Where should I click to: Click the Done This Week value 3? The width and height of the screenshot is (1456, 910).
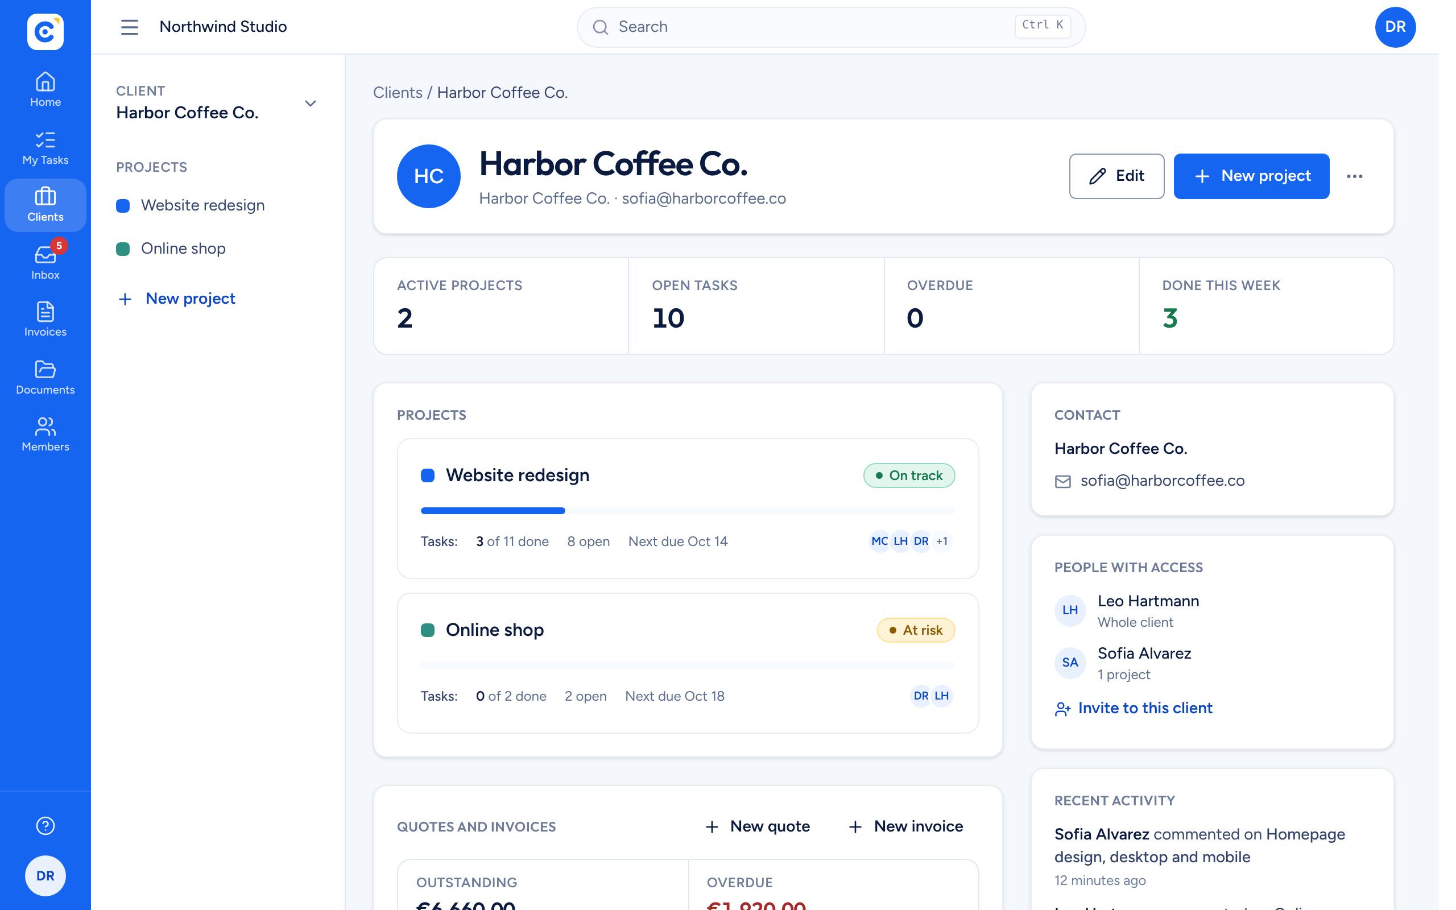coord(1169,318)
